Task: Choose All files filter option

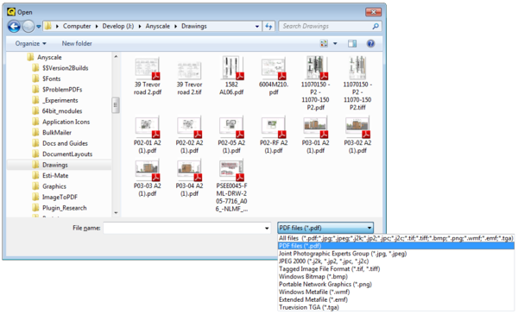Action: tap(395, 238)
